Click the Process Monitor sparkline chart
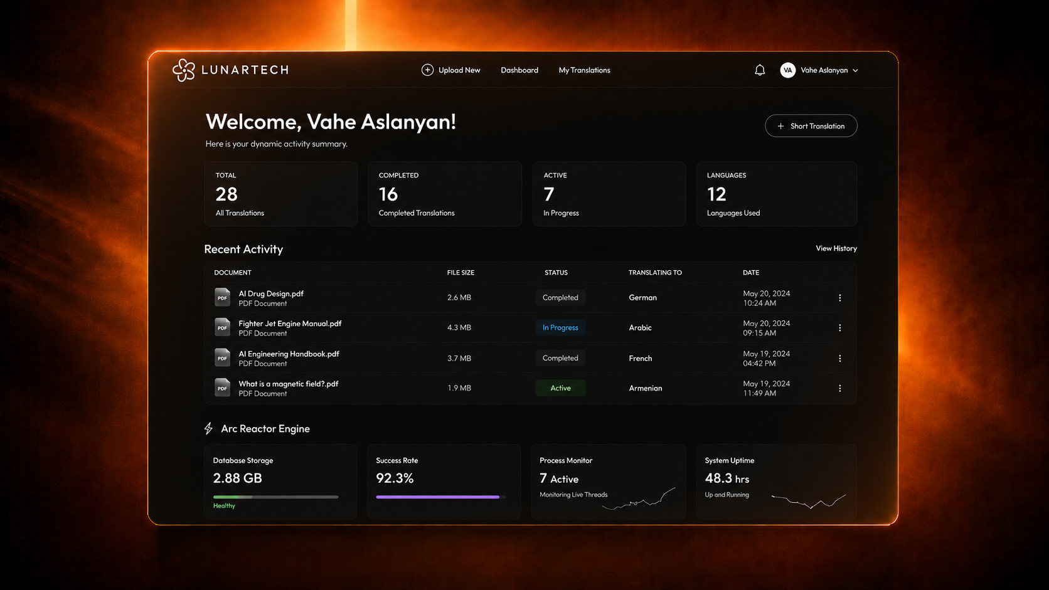This screenshot has width=1049, height=590. [639, 499]
